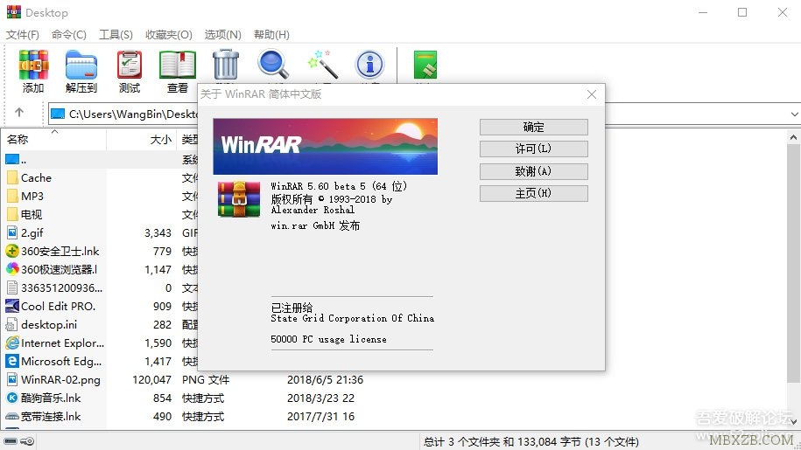Screen dimensions: 801x450
Task: Open the 工具(S) menu
Action: pos(116,35)
